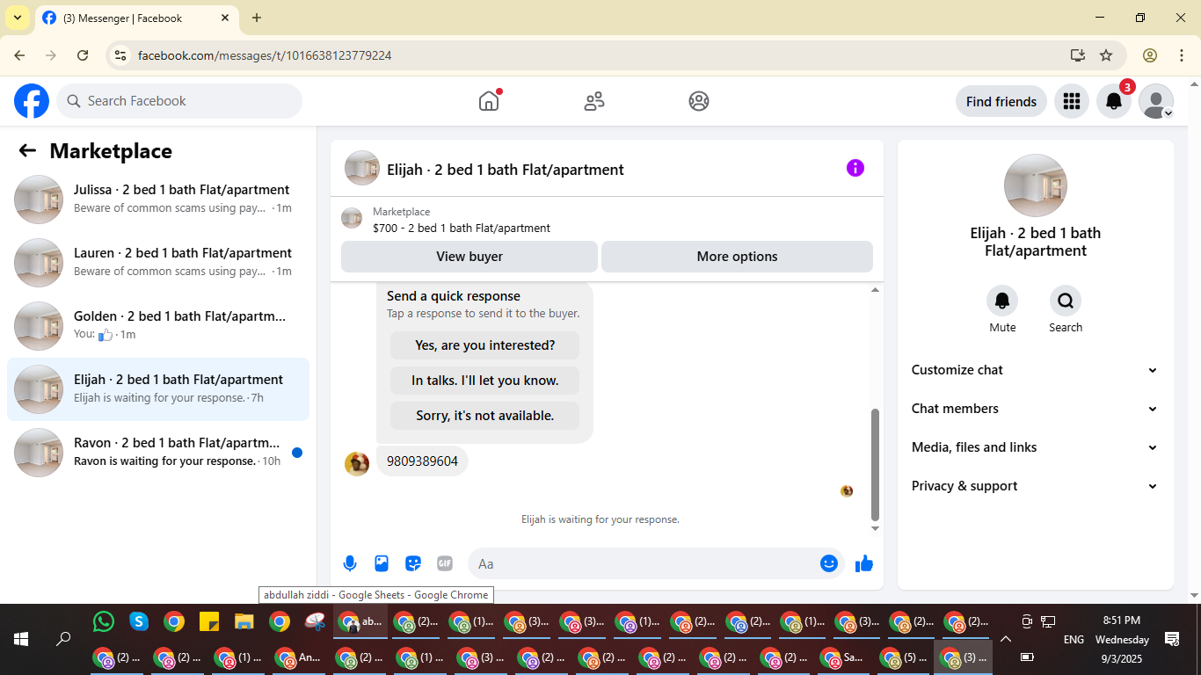This screenshot has height=675, width=1201.
Task: Open the emoji picker in message box
Action: click(828, 563)
